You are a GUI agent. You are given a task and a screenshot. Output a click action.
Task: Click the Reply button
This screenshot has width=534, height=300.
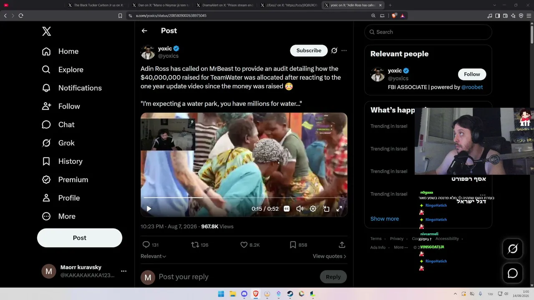[x=333, y=277]
